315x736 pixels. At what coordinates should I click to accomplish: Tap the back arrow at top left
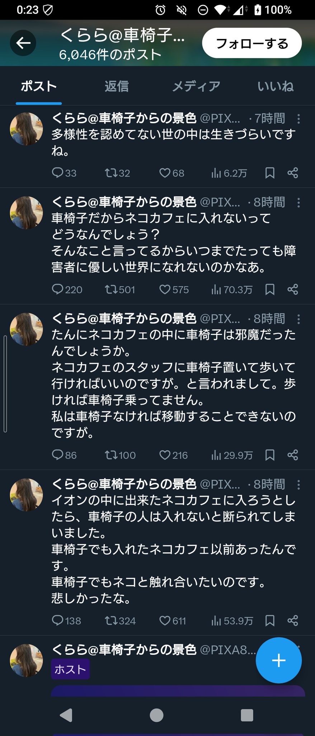tap(23, 43)
